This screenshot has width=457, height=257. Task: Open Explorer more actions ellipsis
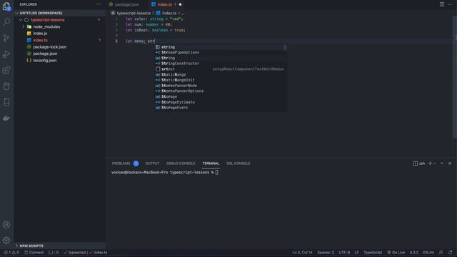(99, 4)
